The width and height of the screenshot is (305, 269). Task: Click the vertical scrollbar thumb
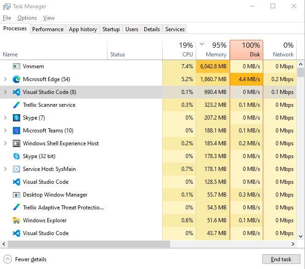pos(301,72)
